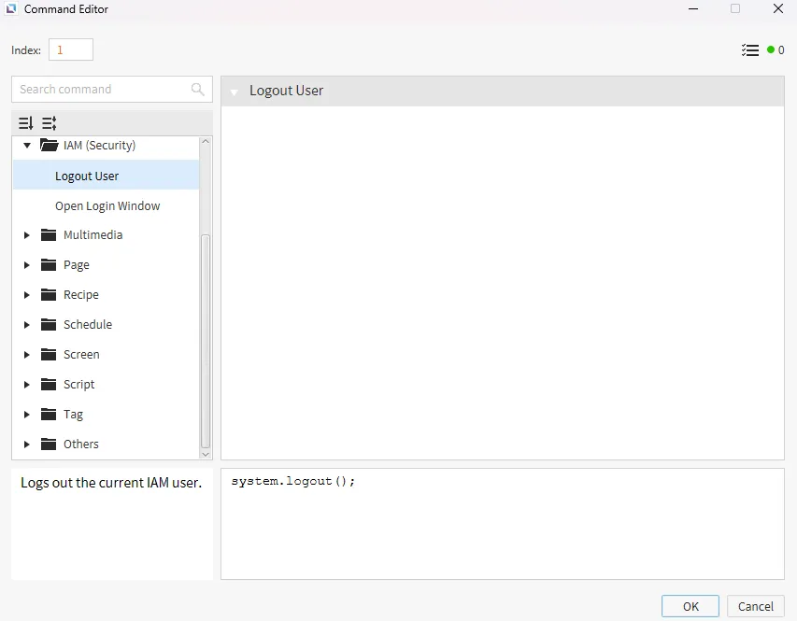Click the Index number field

point(70,50)
